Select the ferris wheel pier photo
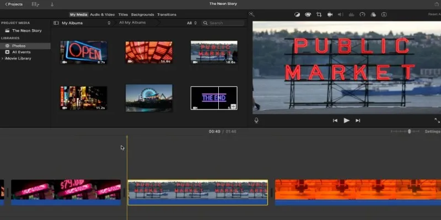This screenshot has height=220, width=441. click(149, 98)
